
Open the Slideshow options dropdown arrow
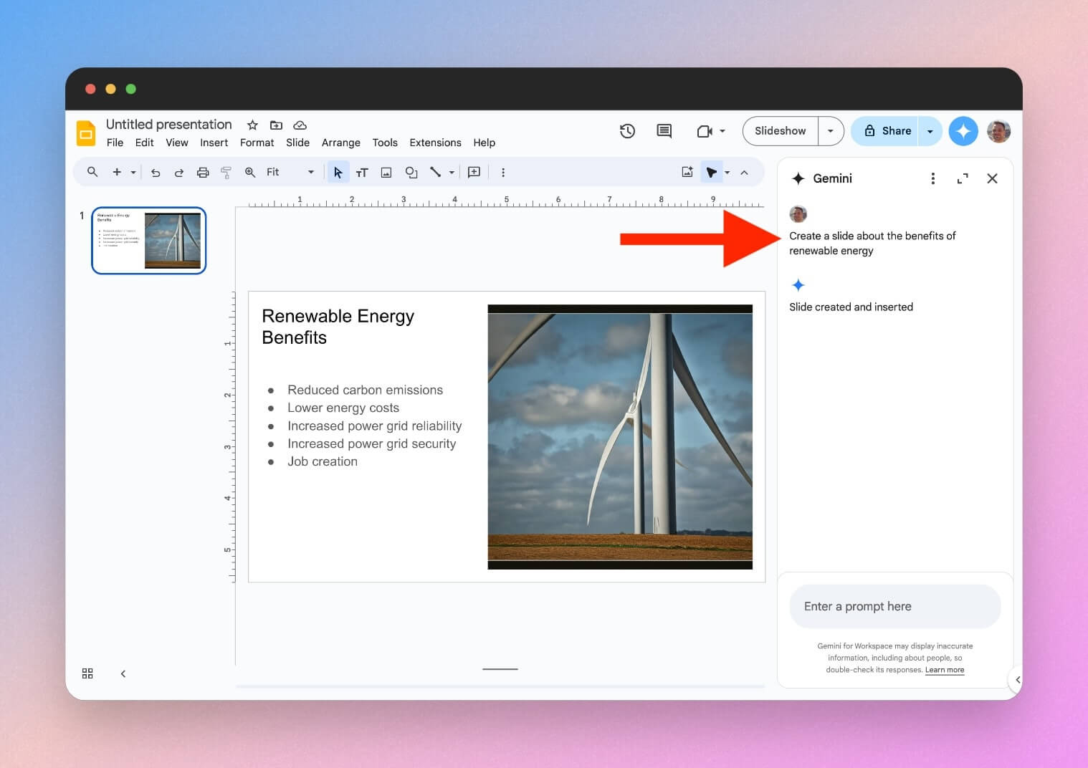(x=831, y=131)
